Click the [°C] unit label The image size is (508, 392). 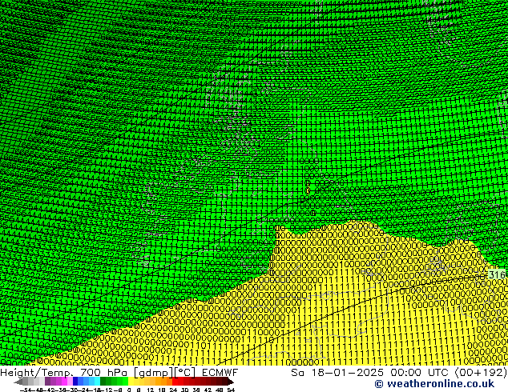click(x=185, y=373)
